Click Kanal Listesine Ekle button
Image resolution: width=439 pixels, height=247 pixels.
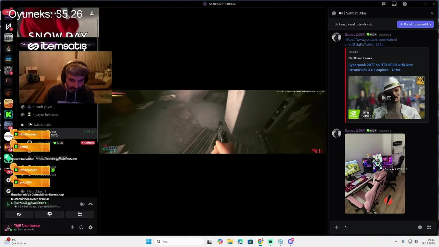tap(415, 24)
